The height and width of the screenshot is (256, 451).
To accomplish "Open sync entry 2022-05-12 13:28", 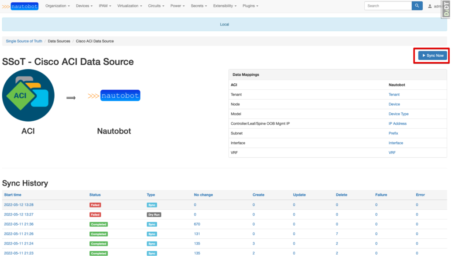I will coord(18,205).
